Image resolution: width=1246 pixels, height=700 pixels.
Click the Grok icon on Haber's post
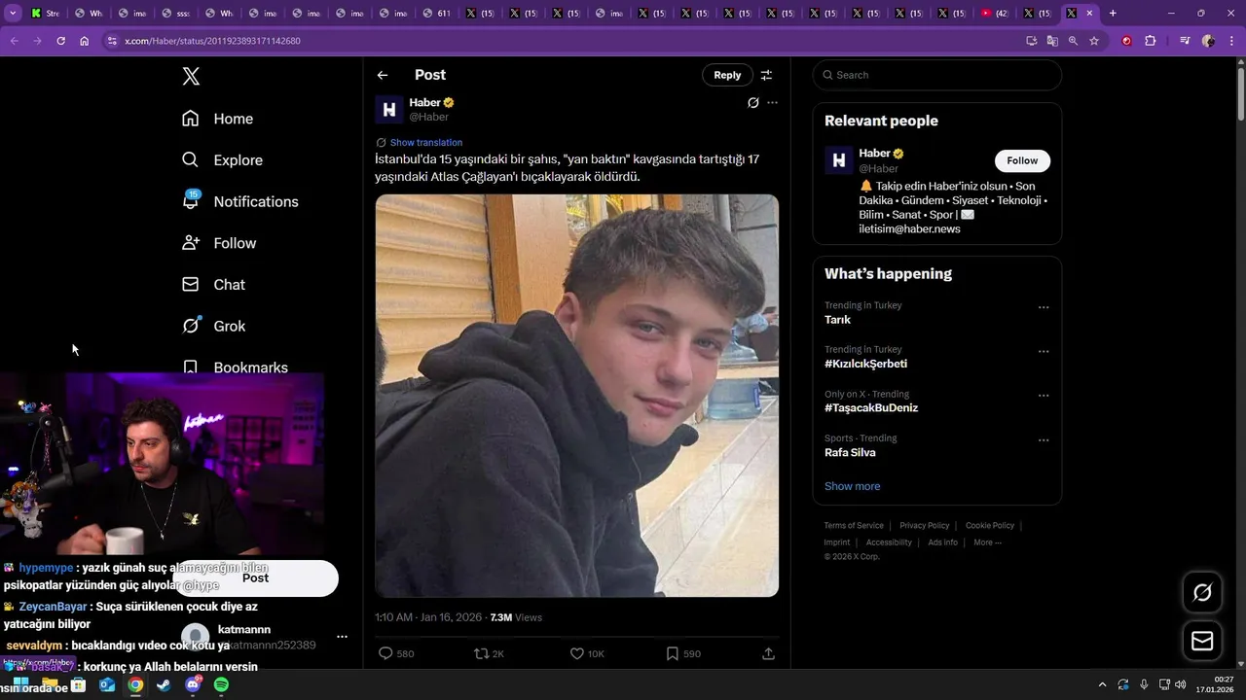(x=752, y=103)
